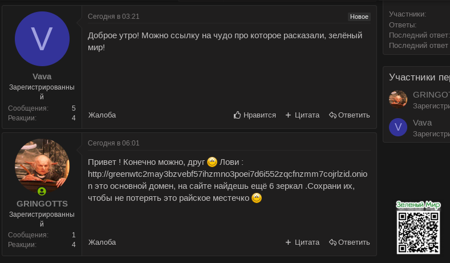Click the smiley emoji after the word друг

[x=212, y=161]
